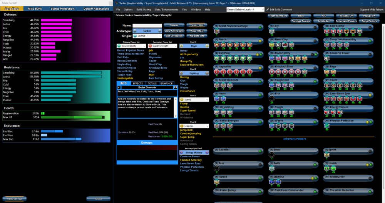The height and width of the screenshot is (203, 385).
Task: Click the empty slot under Rest power
Action: [x=216, y=168]
